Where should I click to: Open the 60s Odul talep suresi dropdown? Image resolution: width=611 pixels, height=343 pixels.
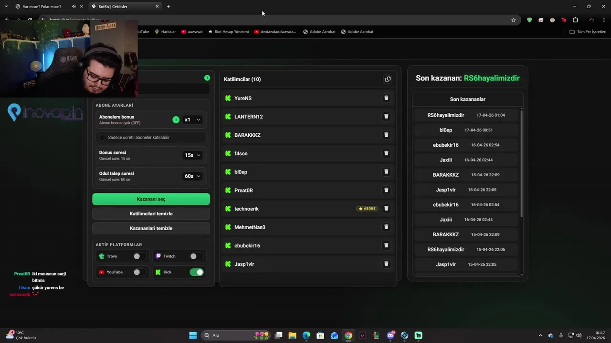(x=192, y=176)
